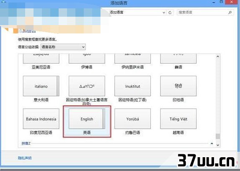Open the 隐私声明 privacy link
240x171 pixels.
[25, 158]
